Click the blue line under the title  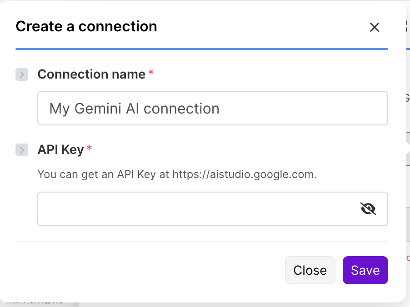(x=201, y=49)
